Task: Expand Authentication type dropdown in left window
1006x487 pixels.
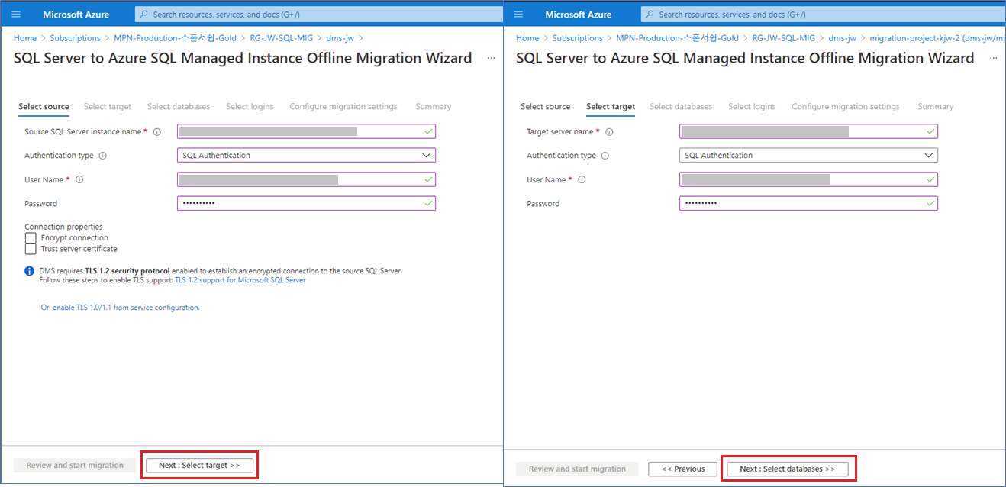Action: pos(306,156)
